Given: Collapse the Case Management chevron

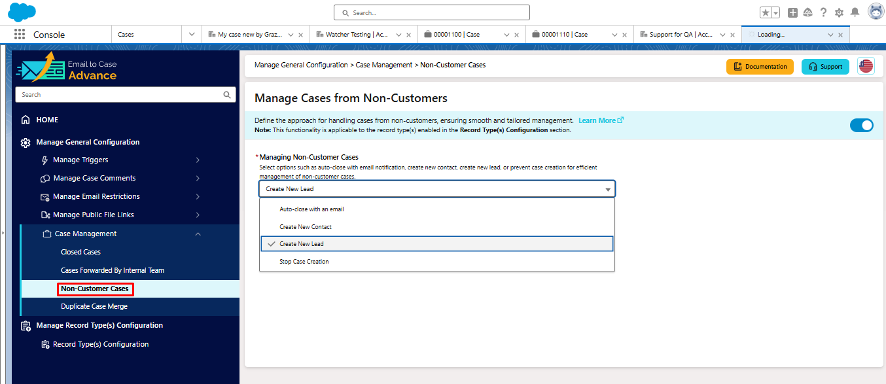Looking at the screenshot, I should click(198, 234).
